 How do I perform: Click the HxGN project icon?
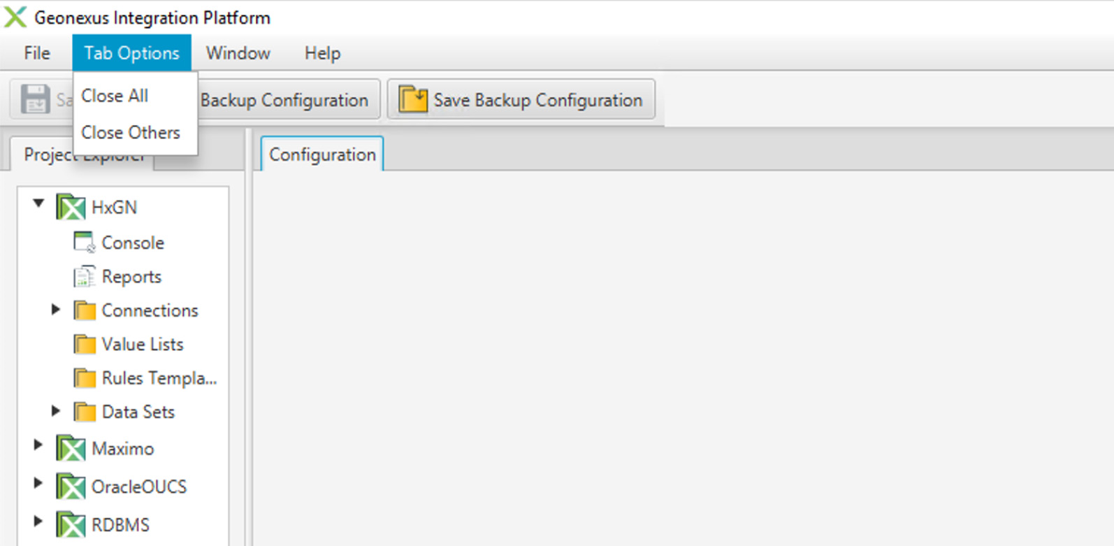tap(71, 208)
